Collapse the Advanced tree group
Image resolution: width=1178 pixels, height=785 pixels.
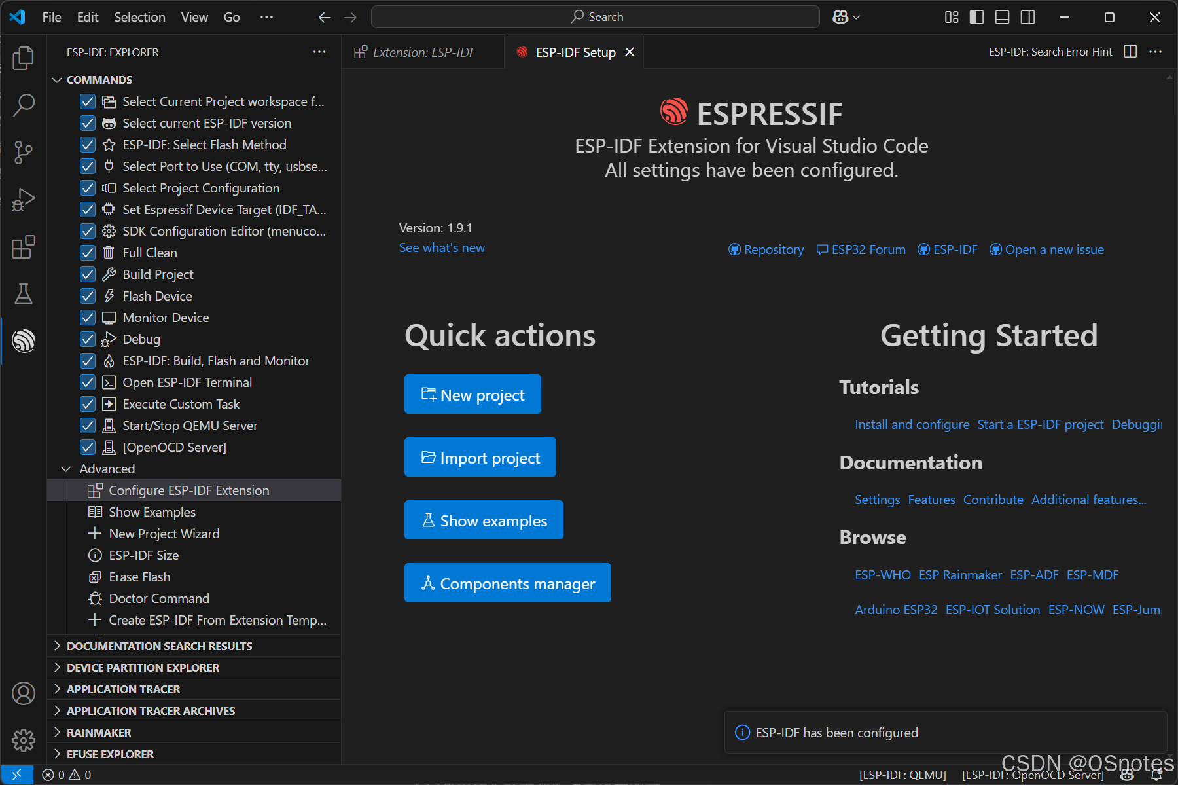point(107,469)
